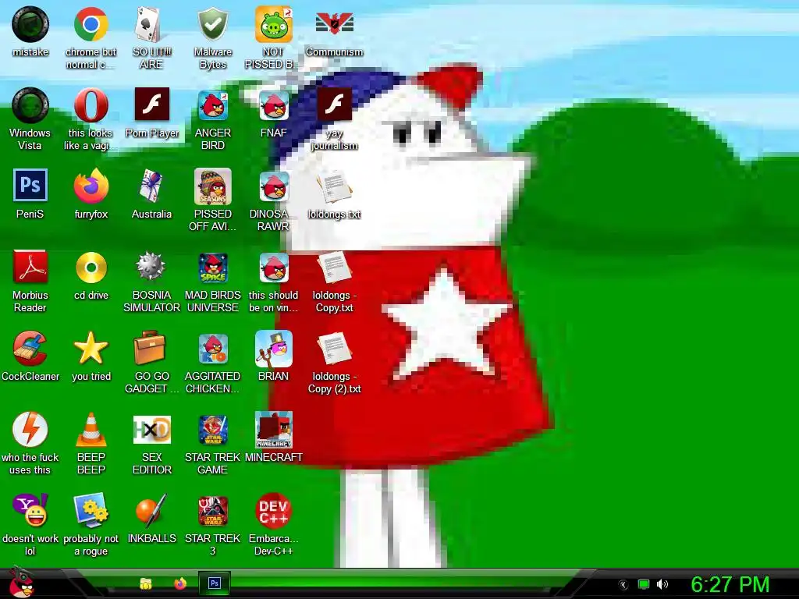Image resolution: width=799 pixels, height=599 pixels.
Task: Open the spider solitaire icon 'Australia'
Action: 151,186
